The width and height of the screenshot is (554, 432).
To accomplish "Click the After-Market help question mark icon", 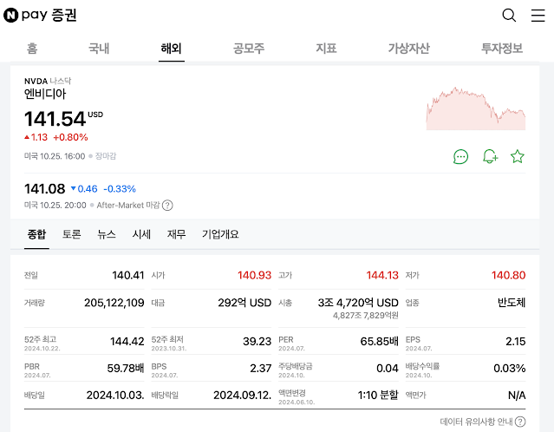I will 167,206.
